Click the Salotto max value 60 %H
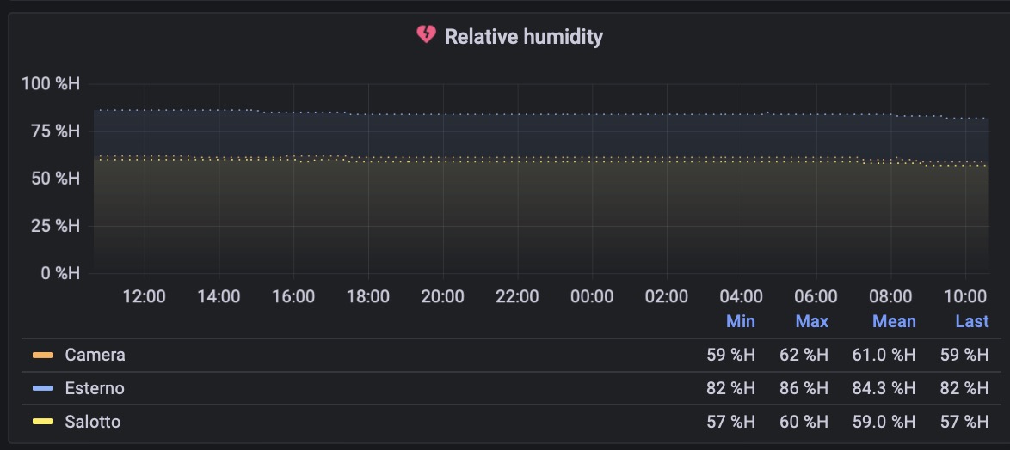Image resolution: width=1010 pixels, height=450 pixels. tap(804, 422)
